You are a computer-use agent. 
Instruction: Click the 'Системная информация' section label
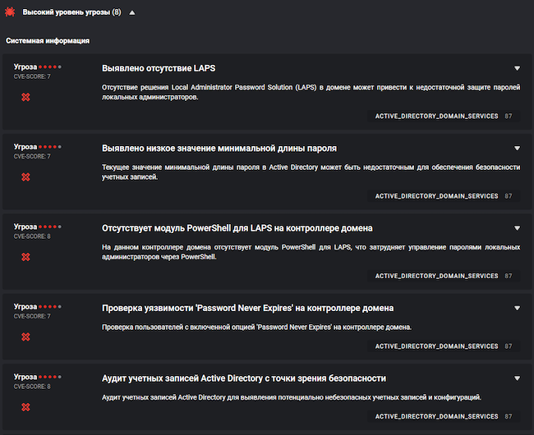(x=48, y=40)
